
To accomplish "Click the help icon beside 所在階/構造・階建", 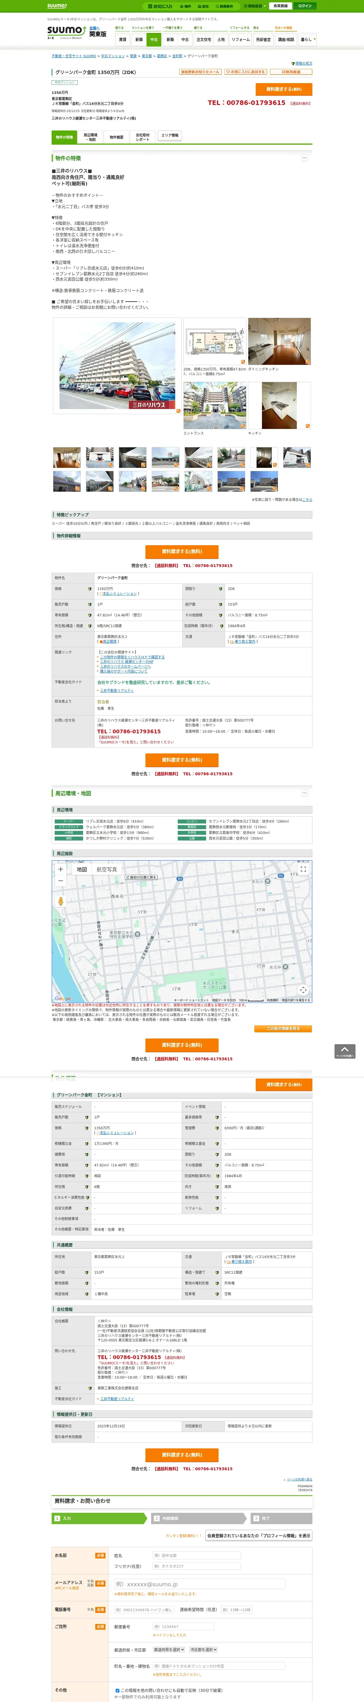I will tap(90, 626).
